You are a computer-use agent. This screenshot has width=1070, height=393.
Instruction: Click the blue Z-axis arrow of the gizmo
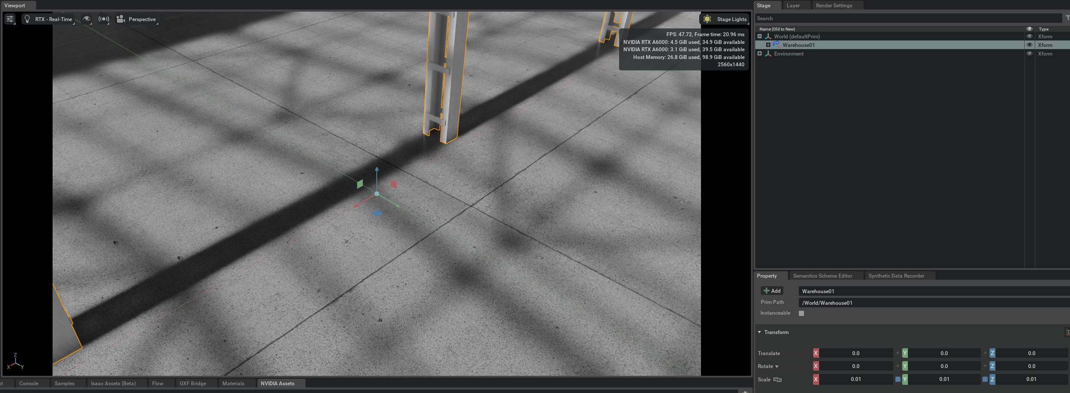377,170
